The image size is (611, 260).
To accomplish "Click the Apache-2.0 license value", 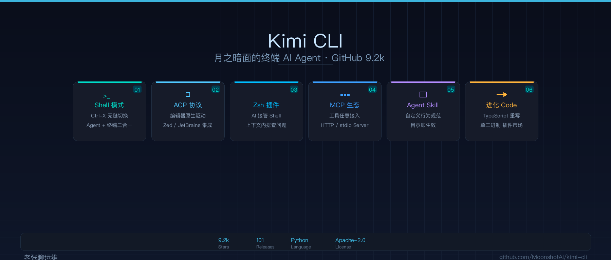I will [x=350, y=240].
